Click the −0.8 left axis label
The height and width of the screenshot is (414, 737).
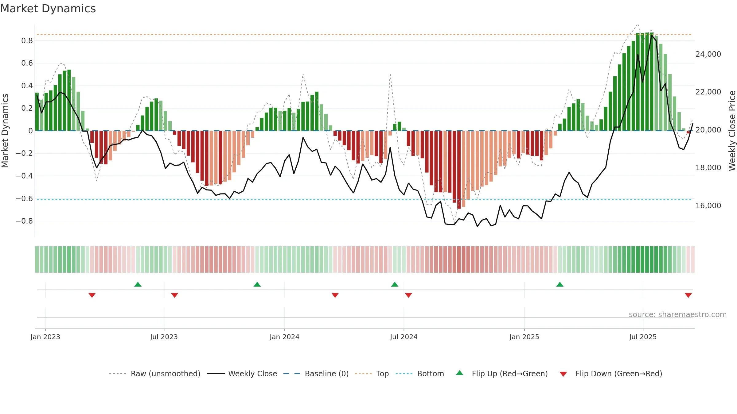24,221
